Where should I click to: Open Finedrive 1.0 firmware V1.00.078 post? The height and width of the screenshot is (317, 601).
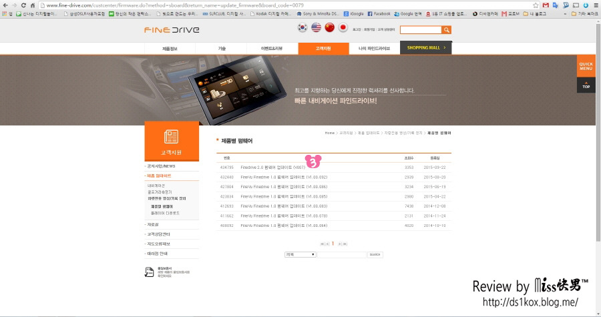point(284,216)
